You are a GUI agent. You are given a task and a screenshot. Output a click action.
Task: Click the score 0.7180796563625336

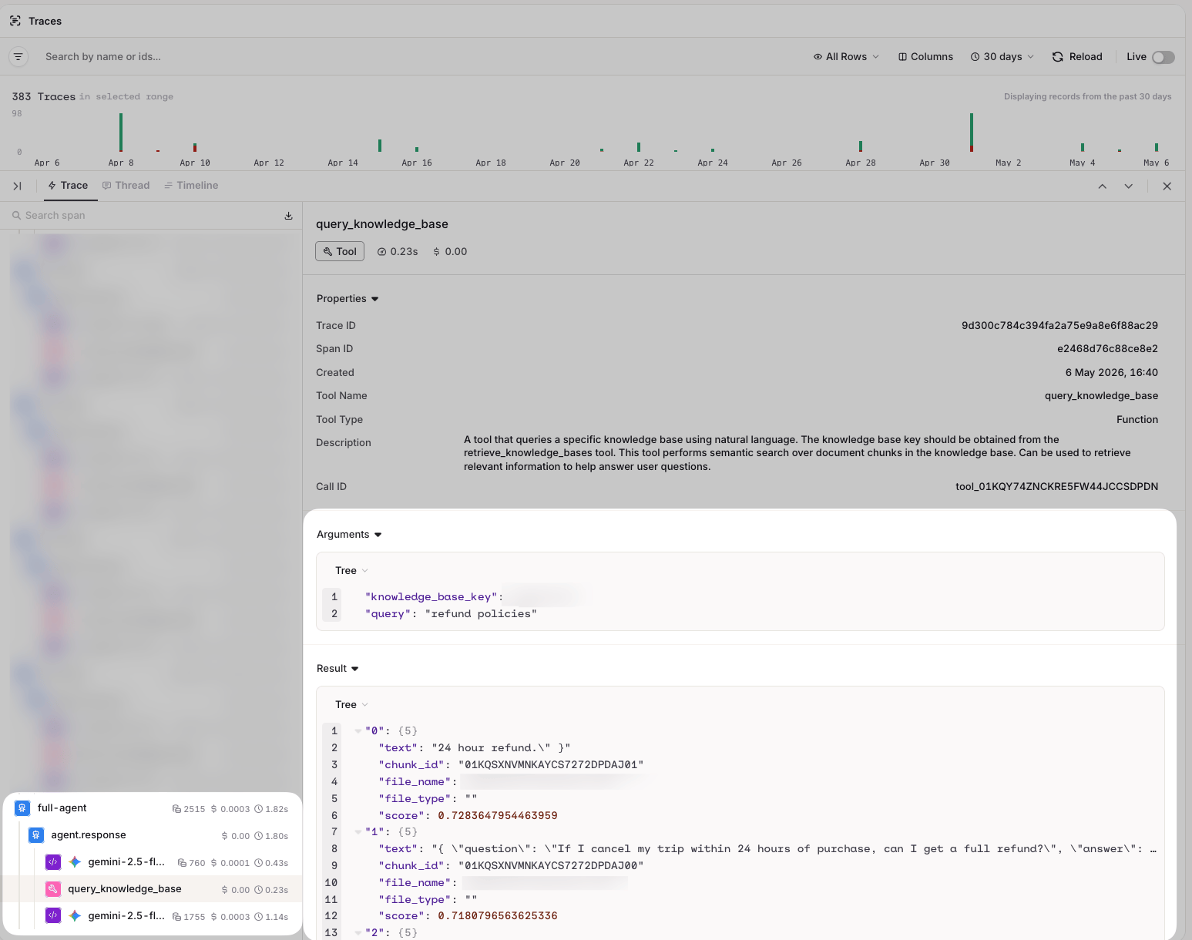coord(498,916)
